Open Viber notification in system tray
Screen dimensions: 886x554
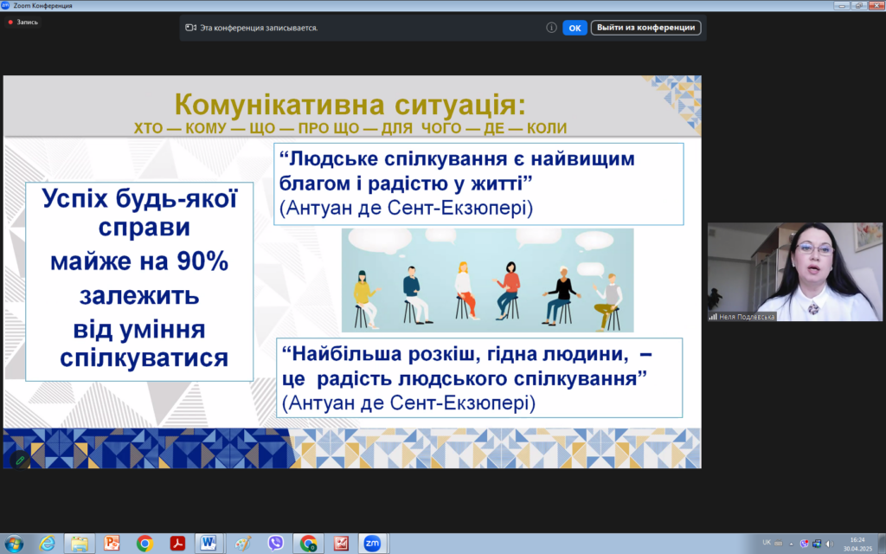tap(804, 544)
